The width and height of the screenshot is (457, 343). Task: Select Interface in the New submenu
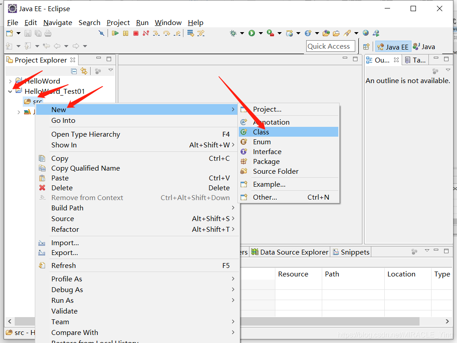click(x=289, y=152)
